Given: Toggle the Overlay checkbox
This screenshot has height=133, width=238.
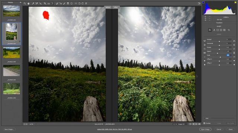Looking at the screenshot, I should tap(204, 123).
